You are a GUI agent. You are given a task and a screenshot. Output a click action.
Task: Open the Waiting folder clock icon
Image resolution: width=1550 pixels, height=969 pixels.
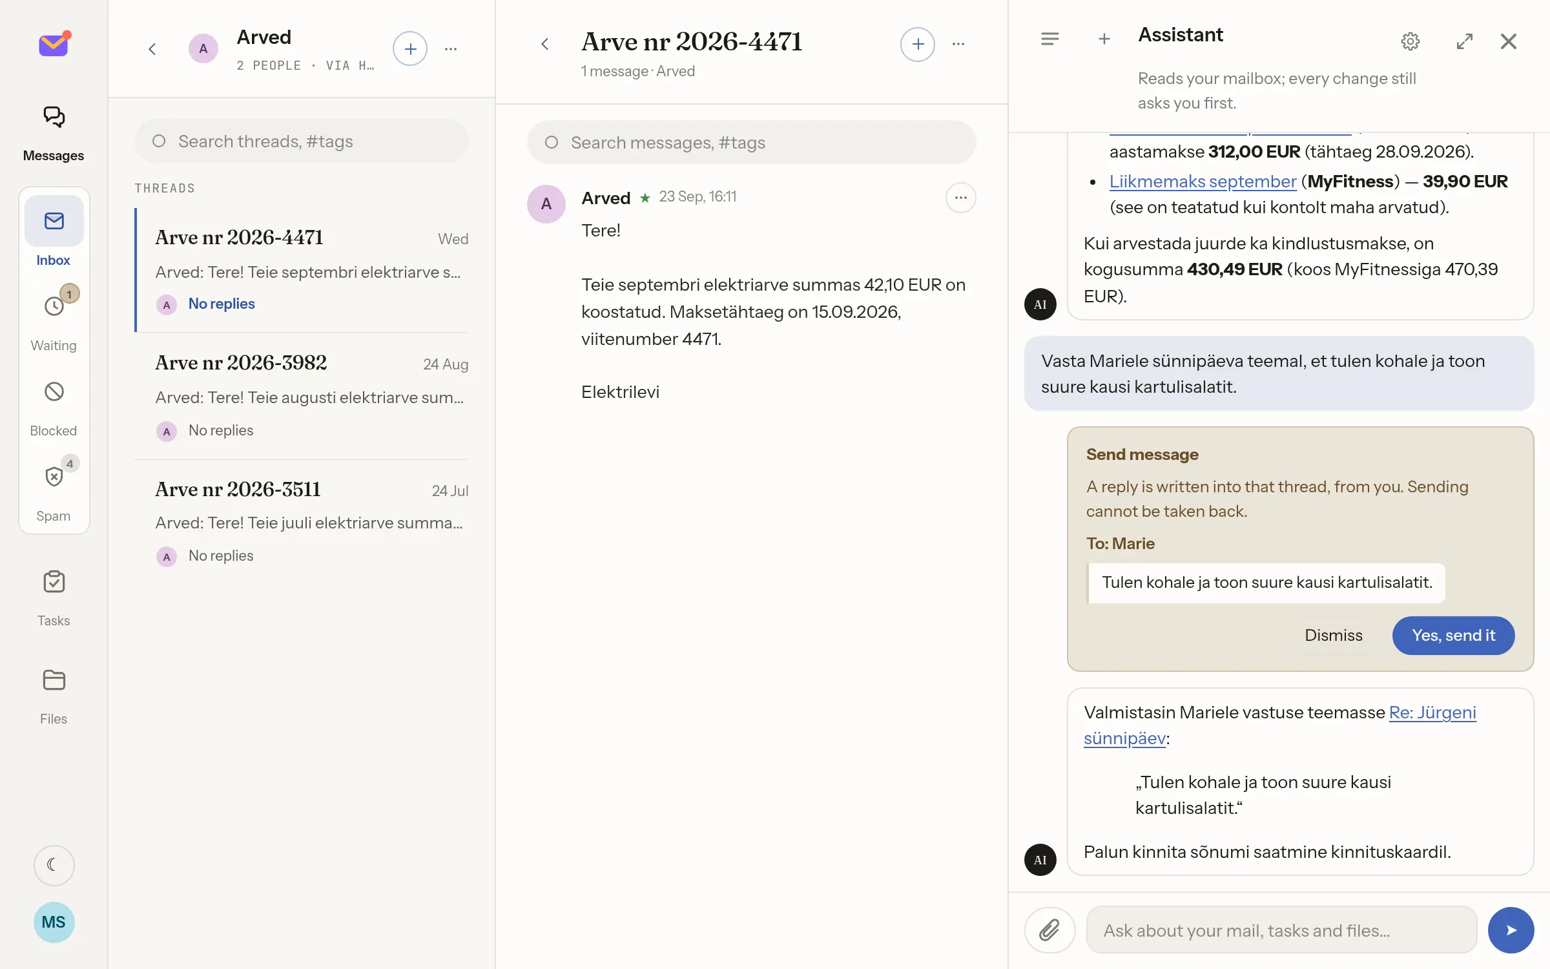(54, 306)
